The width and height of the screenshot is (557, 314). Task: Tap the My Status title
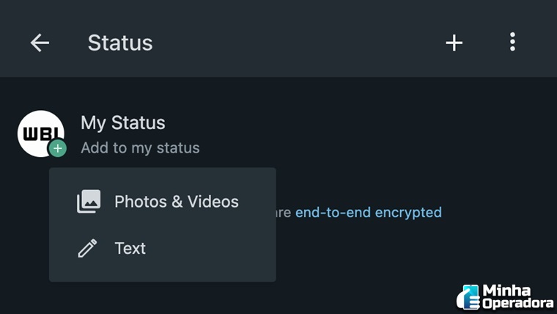point(123,123)
